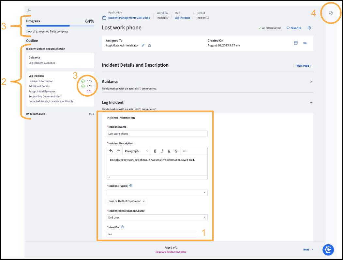
Task: Click the undo arrow in the description editor
Action: tap(111, 151)
